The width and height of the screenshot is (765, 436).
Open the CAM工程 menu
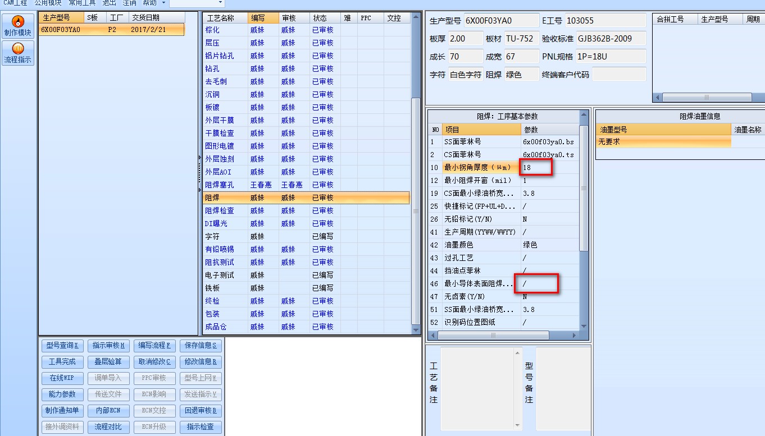coord(14,3)
